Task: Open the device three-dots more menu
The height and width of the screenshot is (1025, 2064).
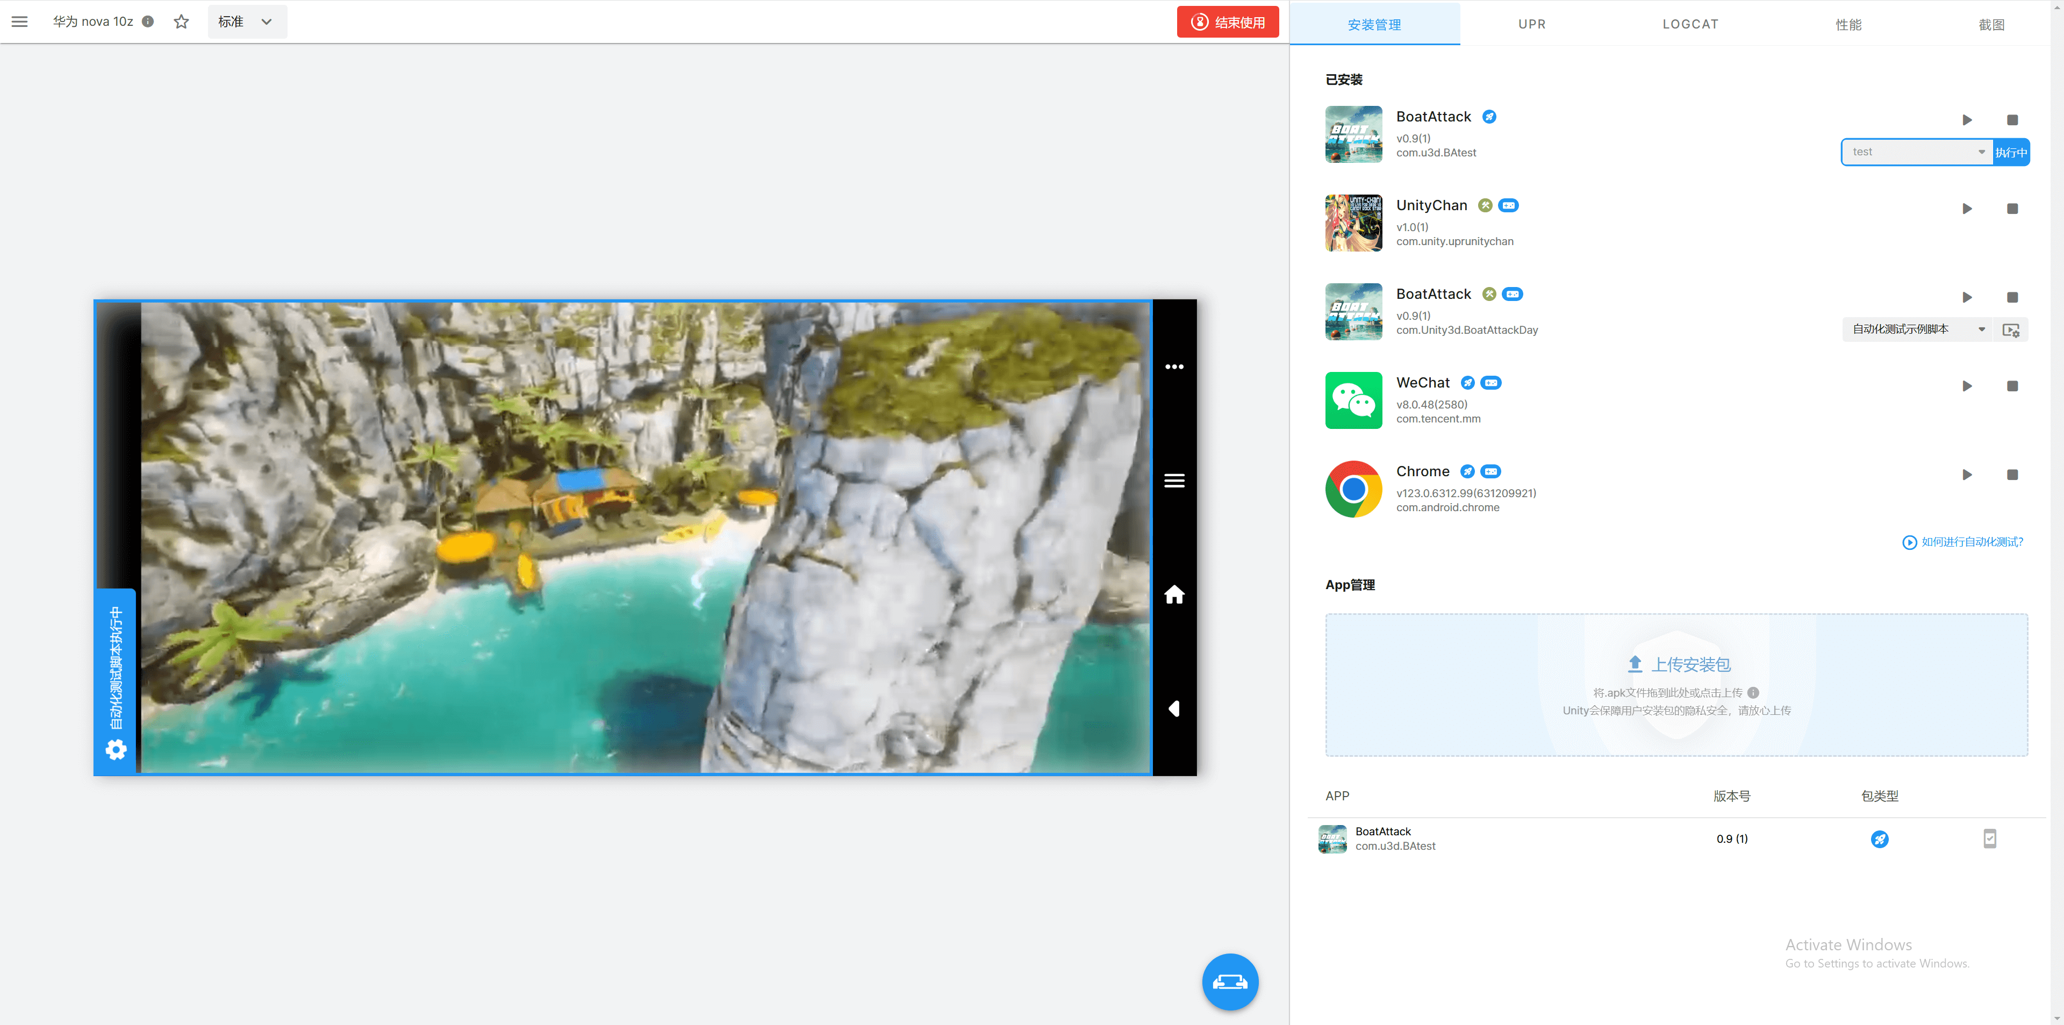Action: pos(1174,367)
